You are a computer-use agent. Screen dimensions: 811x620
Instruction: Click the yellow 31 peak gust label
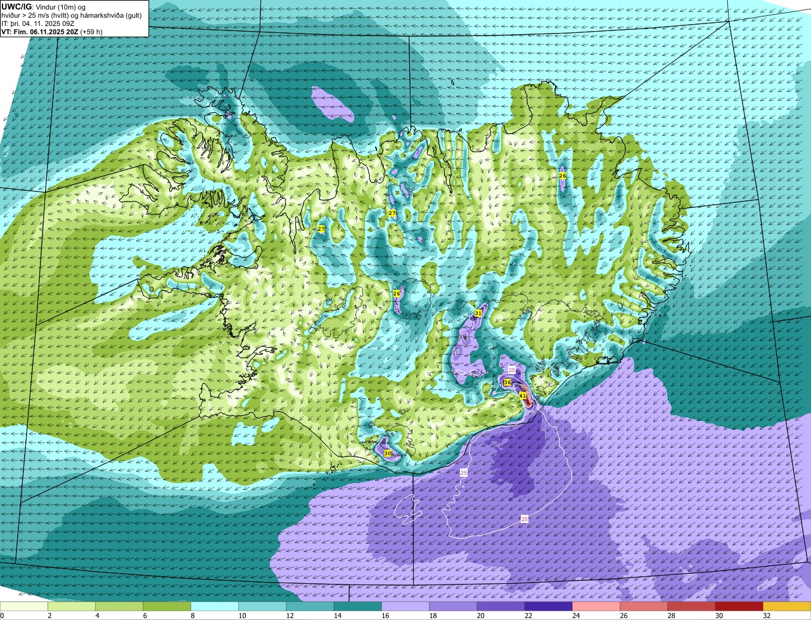[x=478, y=313]
